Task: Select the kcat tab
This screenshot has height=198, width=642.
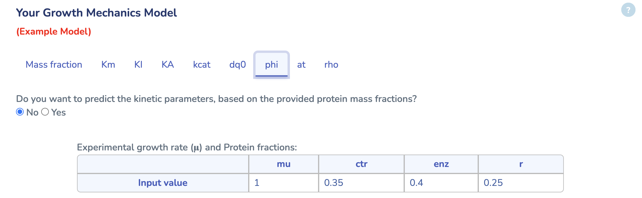Action: coord(202,65)
